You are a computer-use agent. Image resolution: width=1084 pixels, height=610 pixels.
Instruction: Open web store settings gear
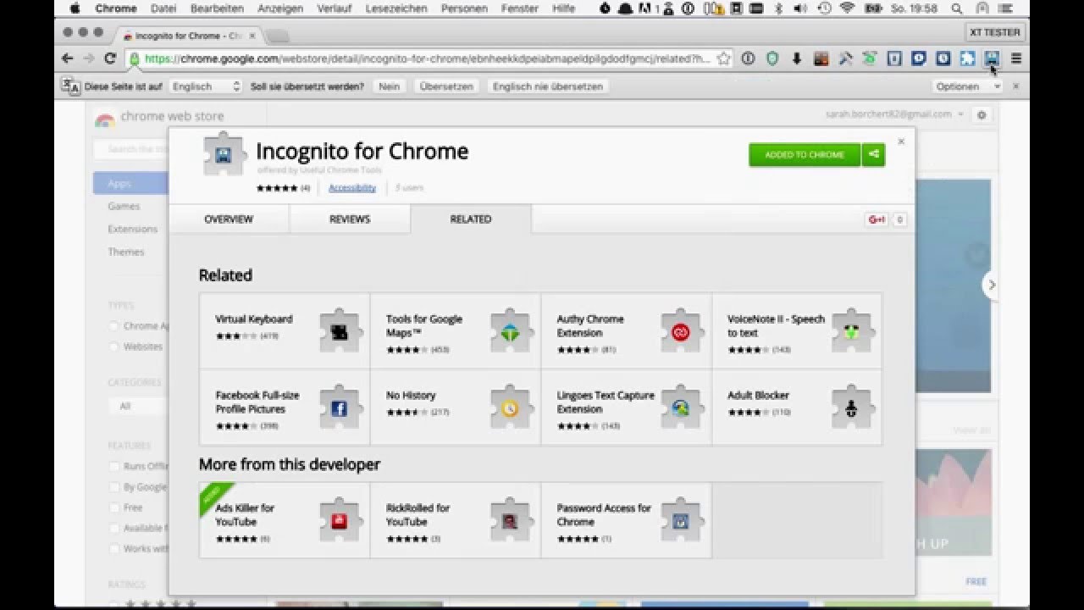pos(982,114)
